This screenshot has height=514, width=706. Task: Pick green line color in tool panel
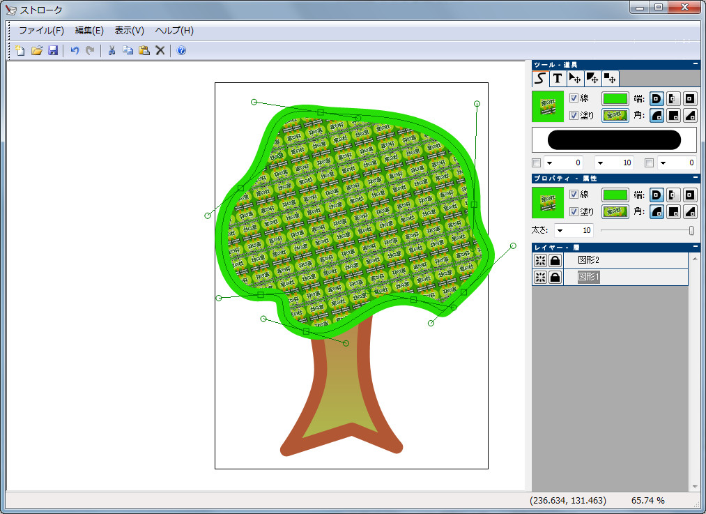[615, 98]
